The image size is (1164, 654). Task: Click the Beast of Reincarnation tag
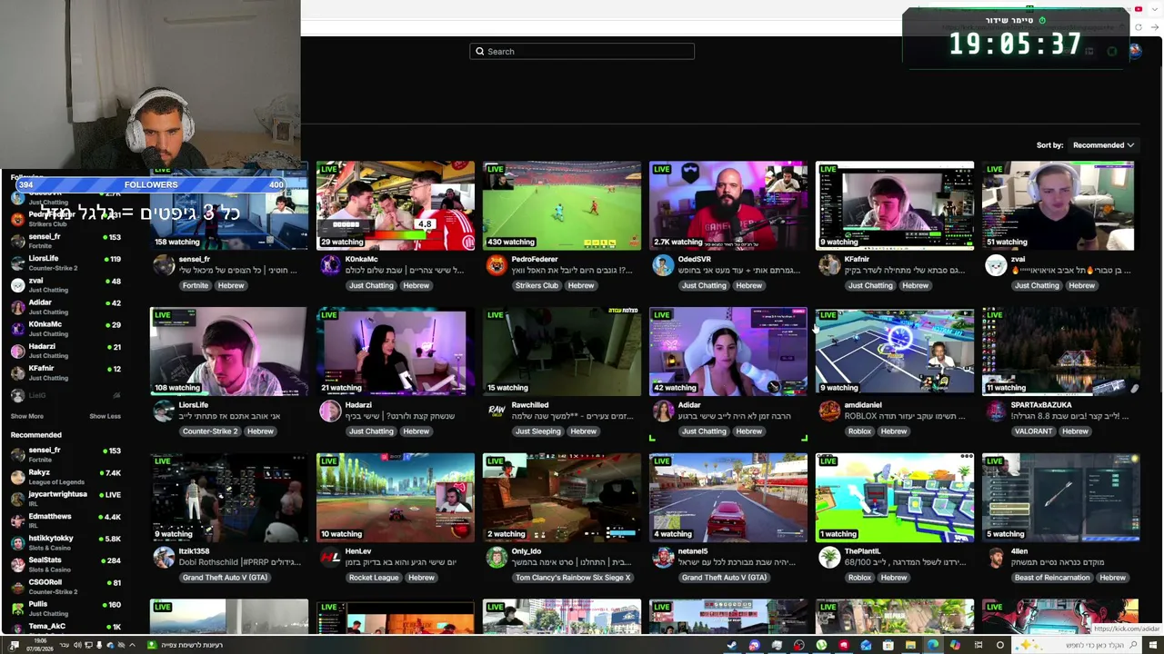pyautogui.click(x=1052, y=578)
